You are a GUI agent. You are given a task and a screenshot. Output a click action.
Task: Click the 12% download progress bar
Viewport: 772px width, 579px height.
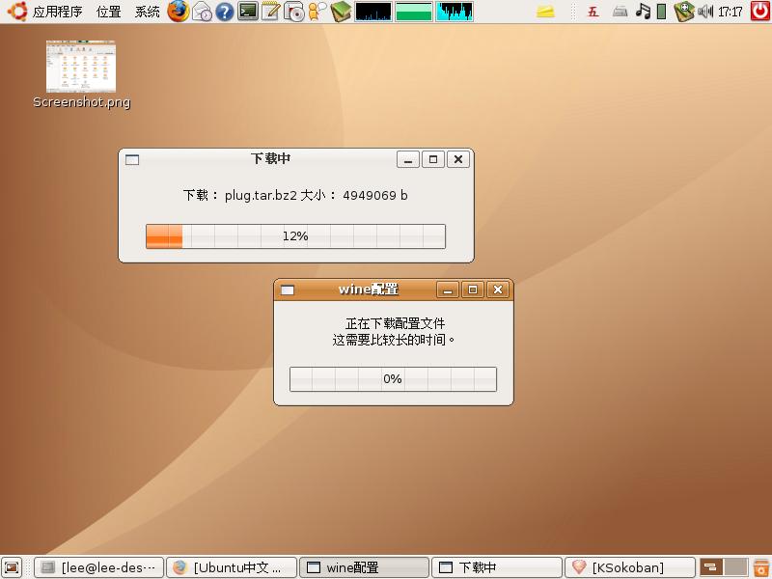click(x=295, y=236)
